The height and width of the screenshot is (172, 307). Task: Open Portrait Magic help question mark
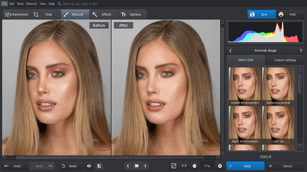click(x=301, y=51)
